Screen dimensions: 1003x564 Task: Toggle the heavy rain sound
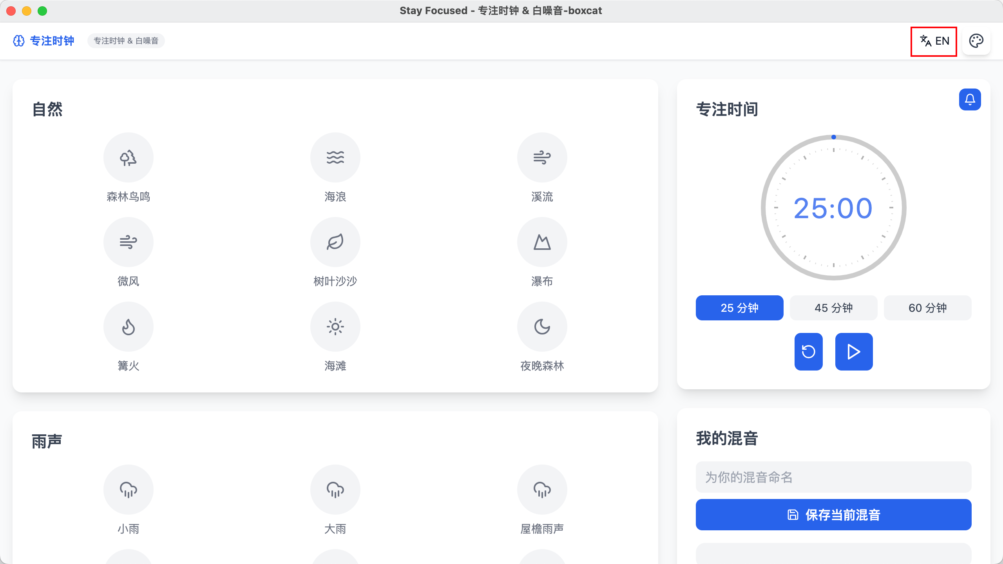335,490
